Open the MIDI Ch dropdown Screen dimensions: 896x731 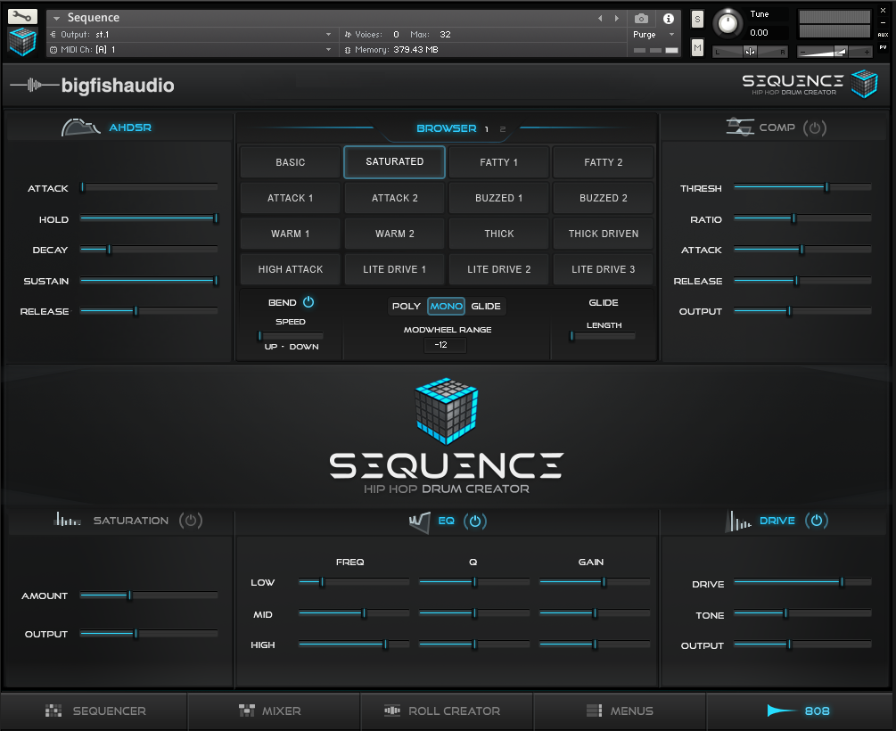192,50
